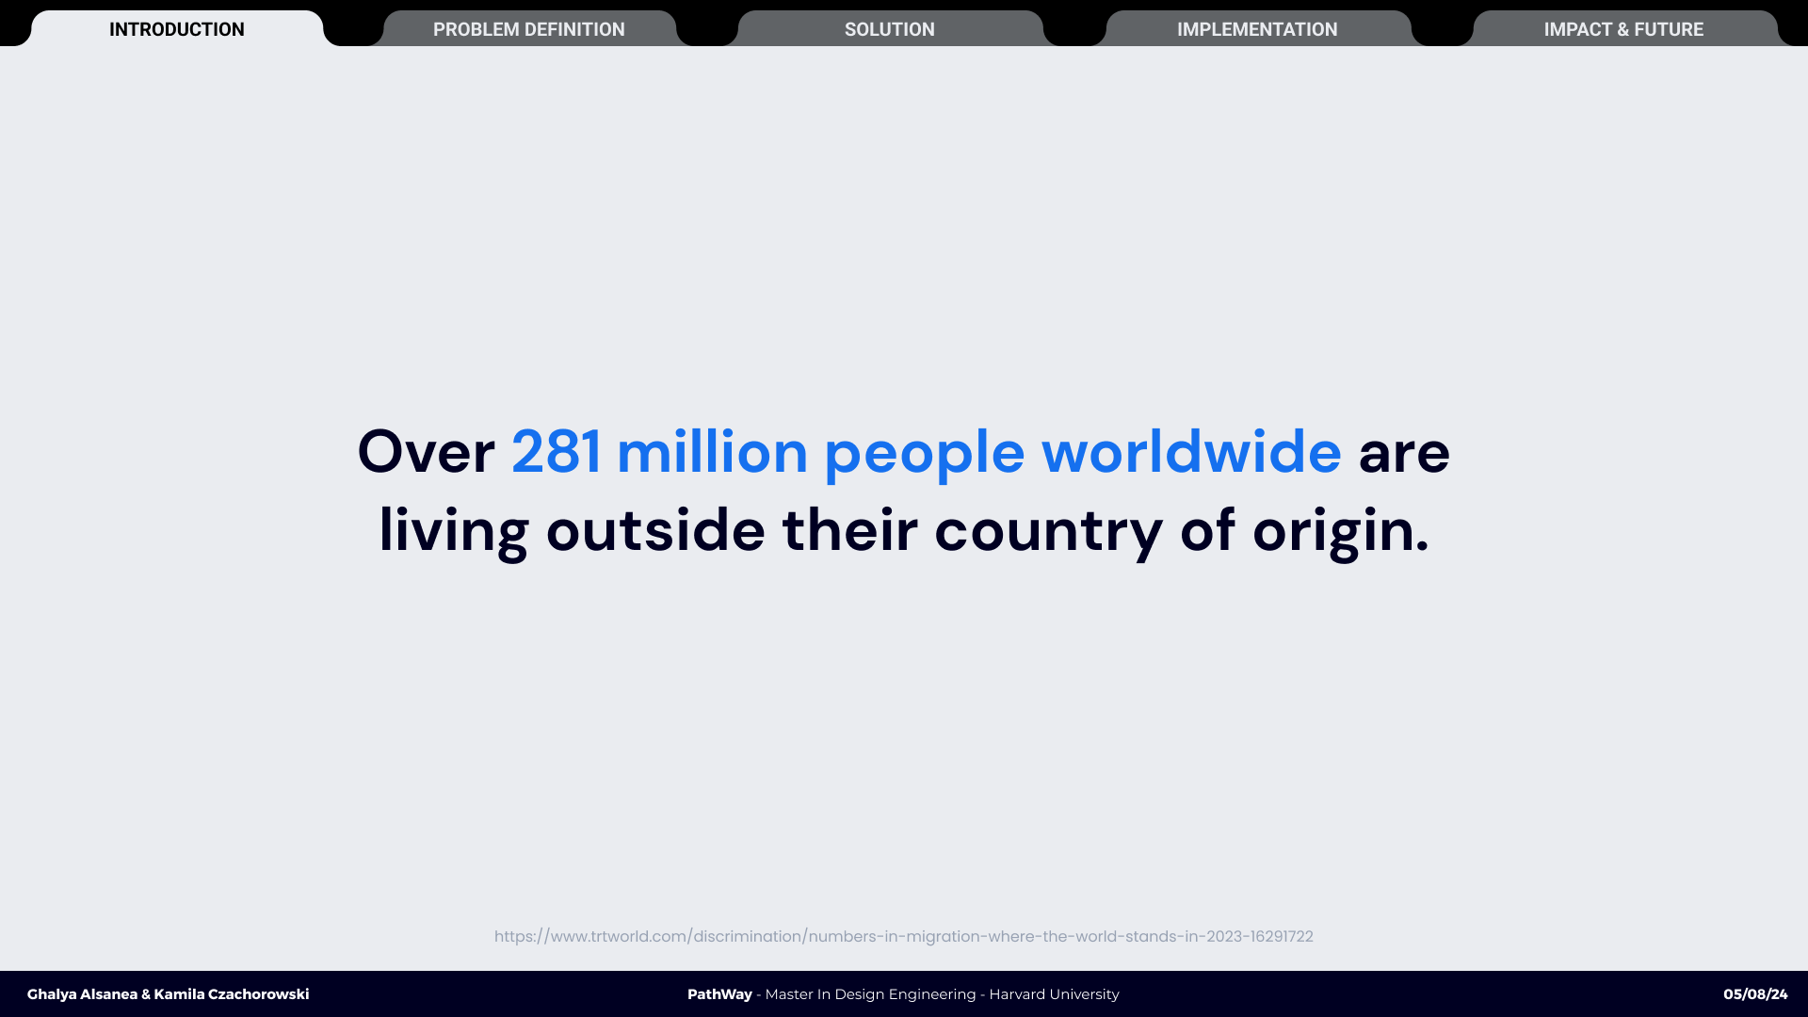
Task: Open the trtworld.com source link
Action: click(x=904, y=936)
